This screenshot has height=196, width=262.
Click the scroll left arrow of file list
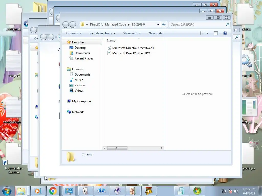pyautogui.click(x=105, y=148)
